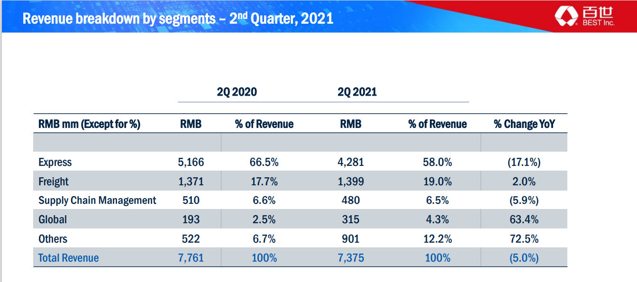Screen dimensions: 637x282
Task: Select the Global row label
Action: coord(53,219)
